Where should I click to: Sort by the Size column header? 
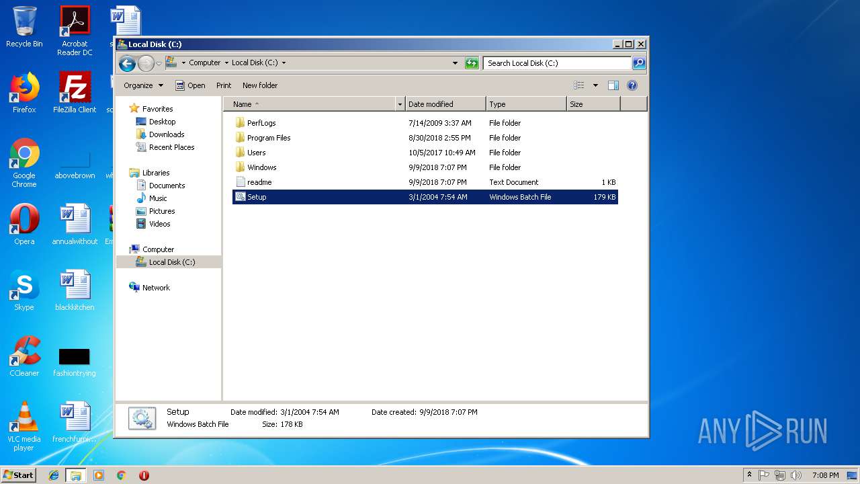coord(593,104)
